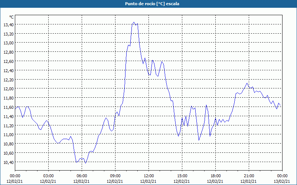Click the dew point peak near 10:40
This screenshot has width=297, height=185.
click(134, 22)
